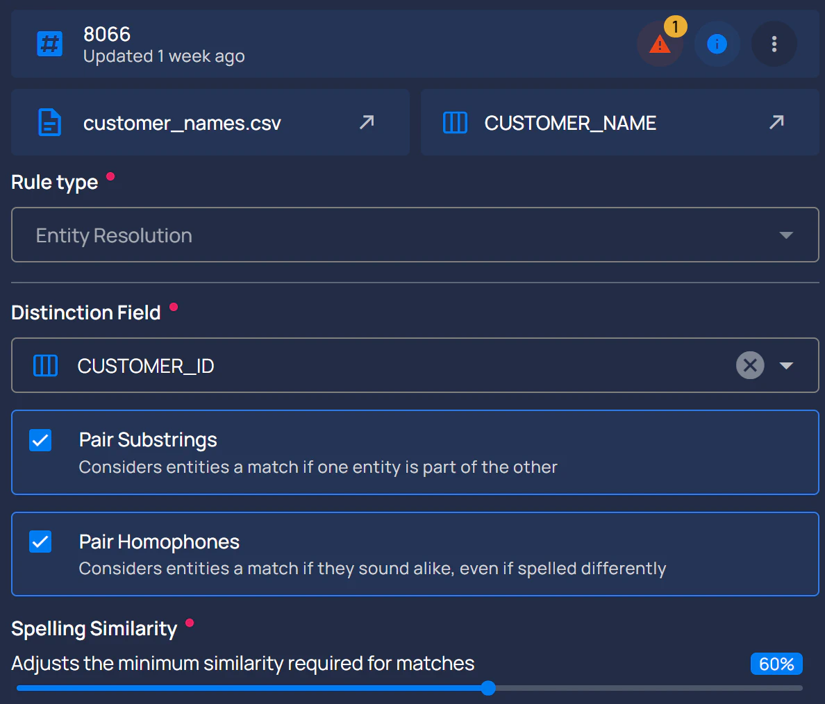The height and width of the screenshot is (704, 825).
Task: Click the 'Updated 1 week ago' text
Action: point(164,56)
